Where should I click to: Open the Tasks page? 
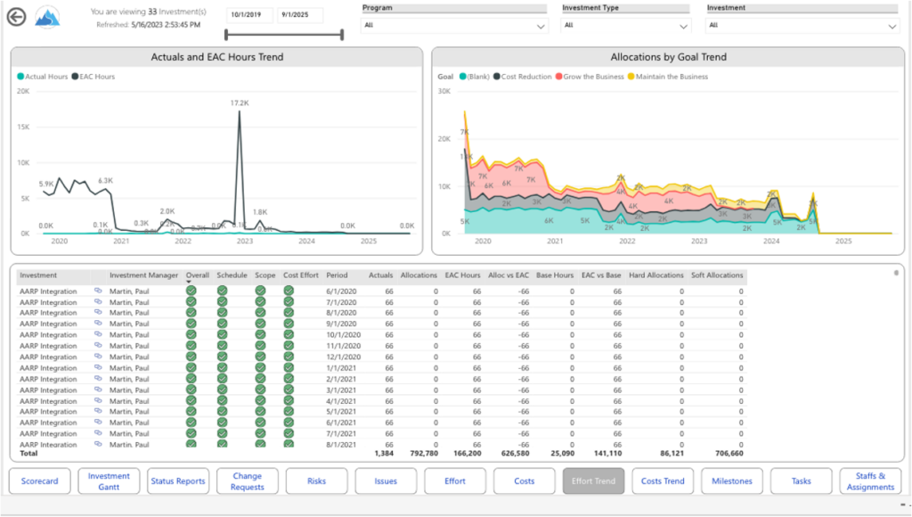(801, 481)
